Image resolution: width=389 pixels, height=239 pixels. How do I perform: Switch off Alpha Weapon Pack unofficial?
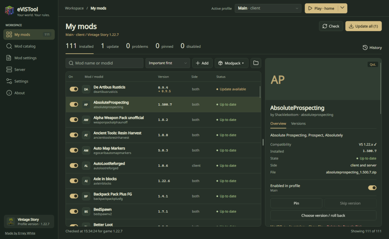(74, 120)
